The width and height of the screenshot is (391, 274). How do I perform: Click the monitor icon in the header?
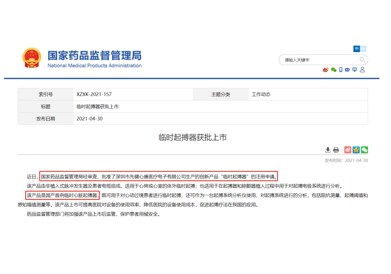pyautogui.click(x=355, y=70)
